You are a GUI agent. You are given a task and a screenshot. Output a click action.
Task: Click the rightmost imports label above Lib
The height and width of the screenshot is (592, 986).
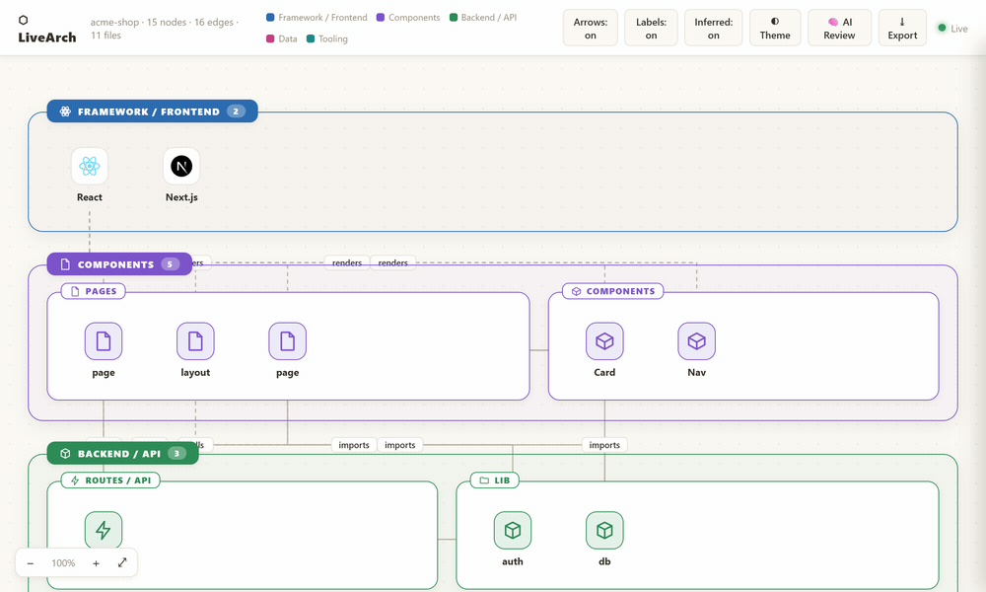[604, 445]
